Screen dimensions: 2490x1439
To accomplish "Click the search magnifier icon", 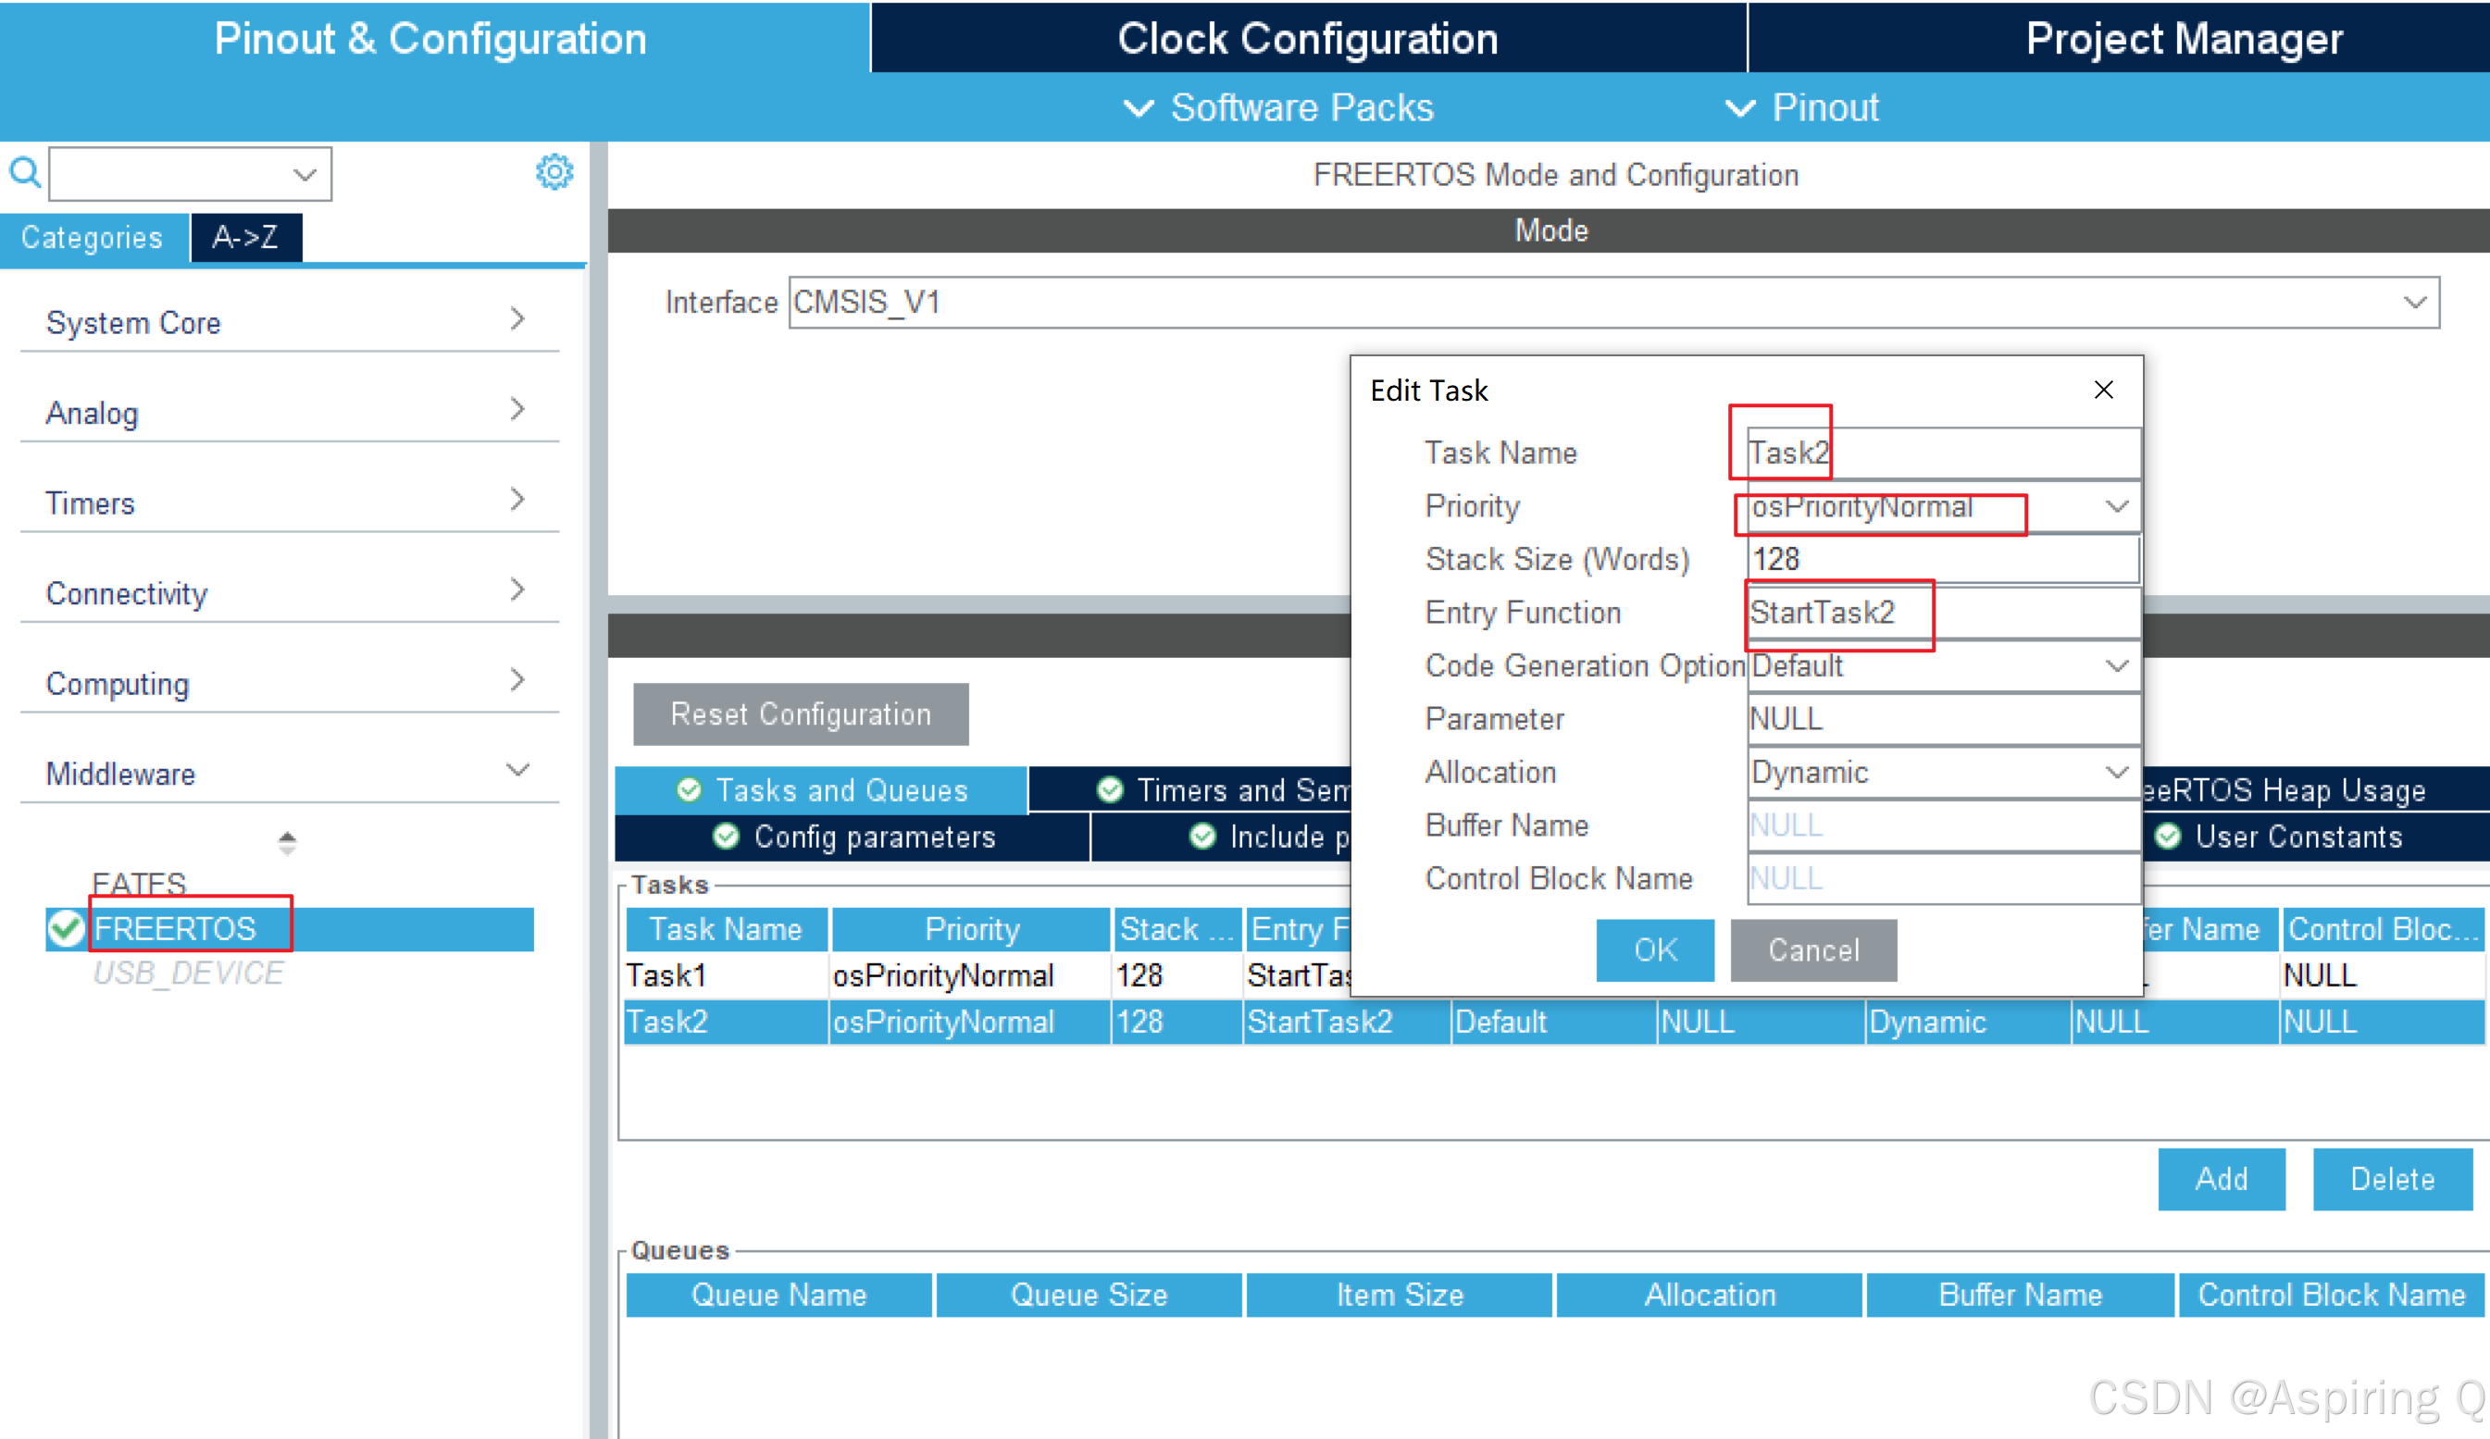I will pyautogui.click(x=25, y=173).
